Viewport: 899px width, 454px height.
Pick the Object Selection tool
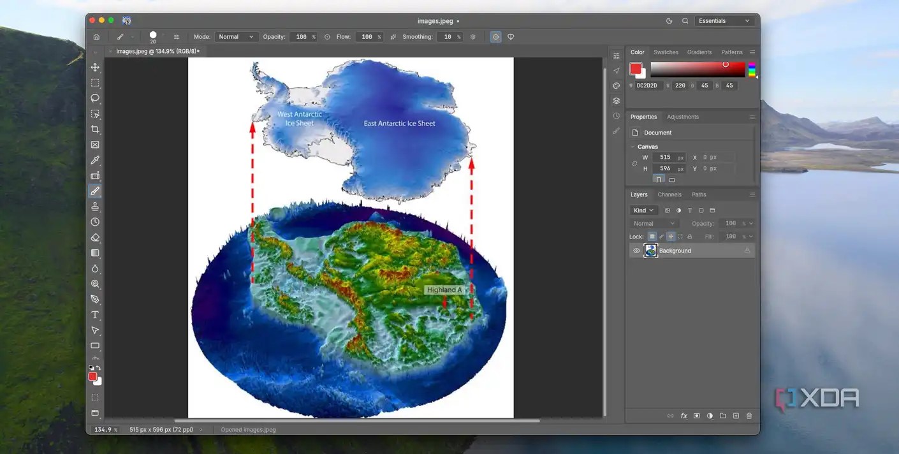(95, 114)
